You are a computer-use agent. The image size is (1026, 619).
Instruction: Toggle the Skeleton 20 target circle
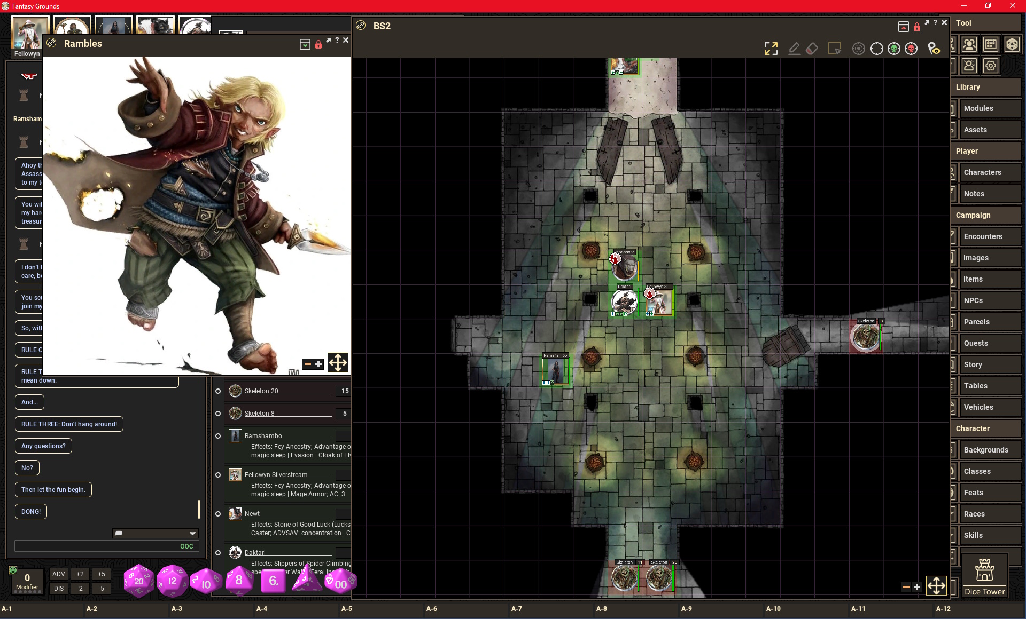point(218,391)
